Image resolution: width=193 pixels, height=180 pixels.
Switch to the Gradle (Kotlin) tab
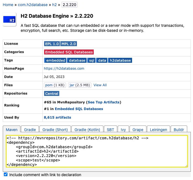[87, 130]
